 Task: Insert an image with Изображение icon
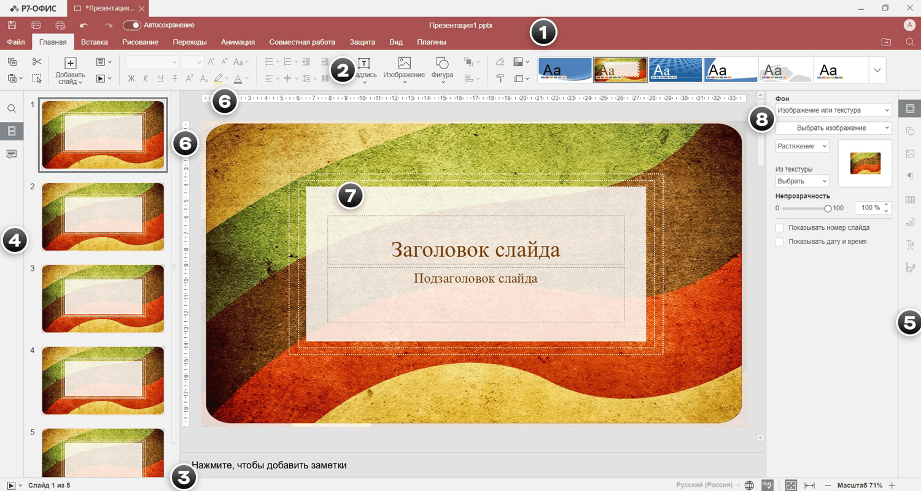click(403, 63)
